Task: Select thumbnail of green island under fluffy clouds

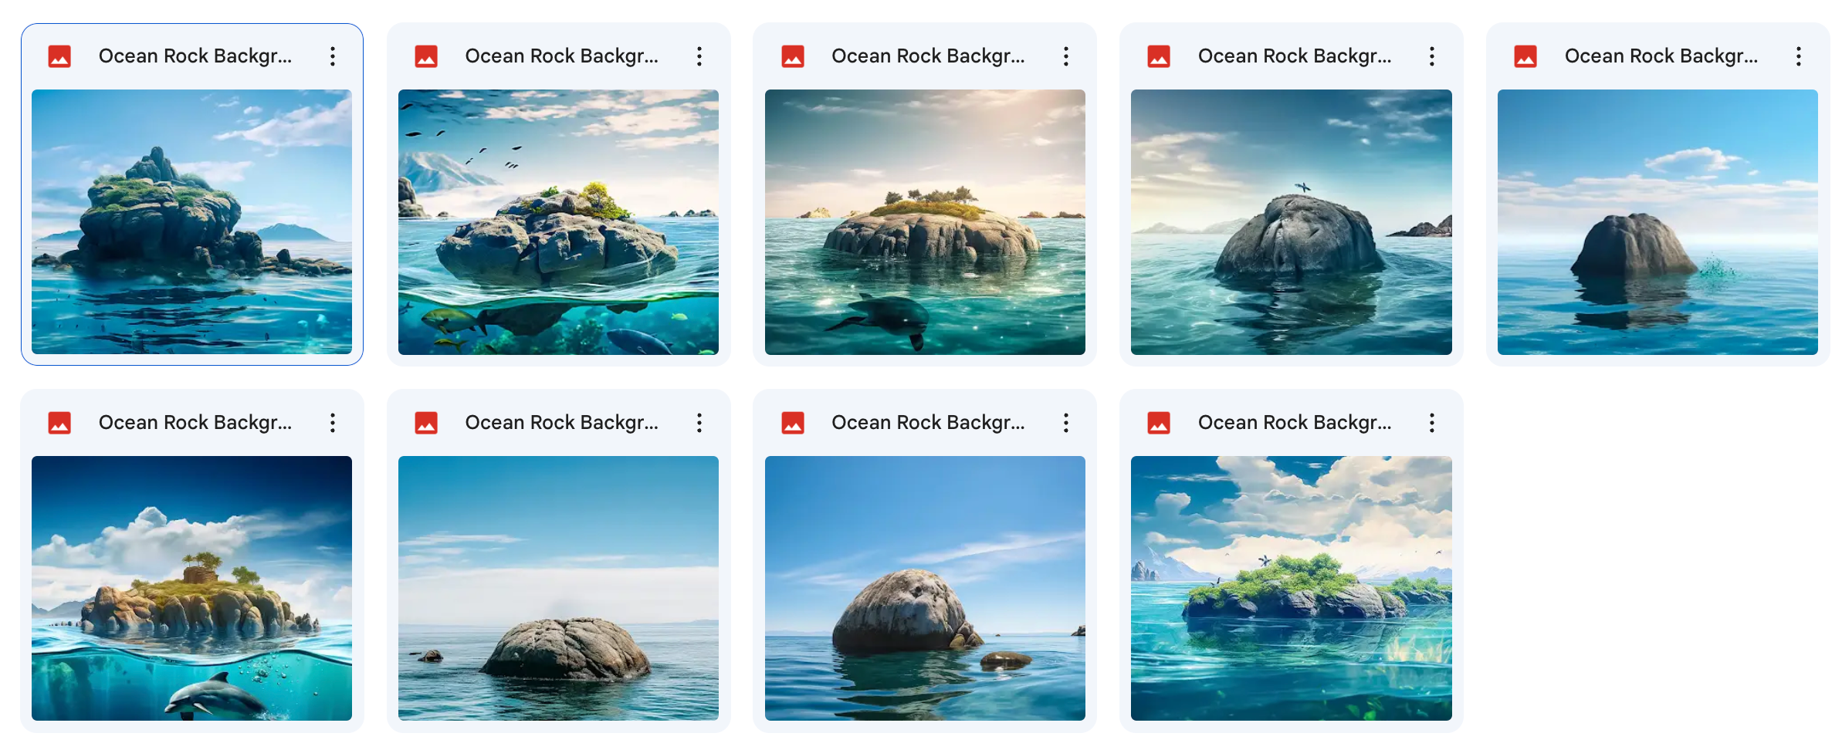Action: [1292, 589]
